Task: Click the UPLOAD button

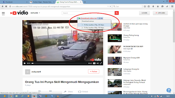Action: (x=160, y=13)
